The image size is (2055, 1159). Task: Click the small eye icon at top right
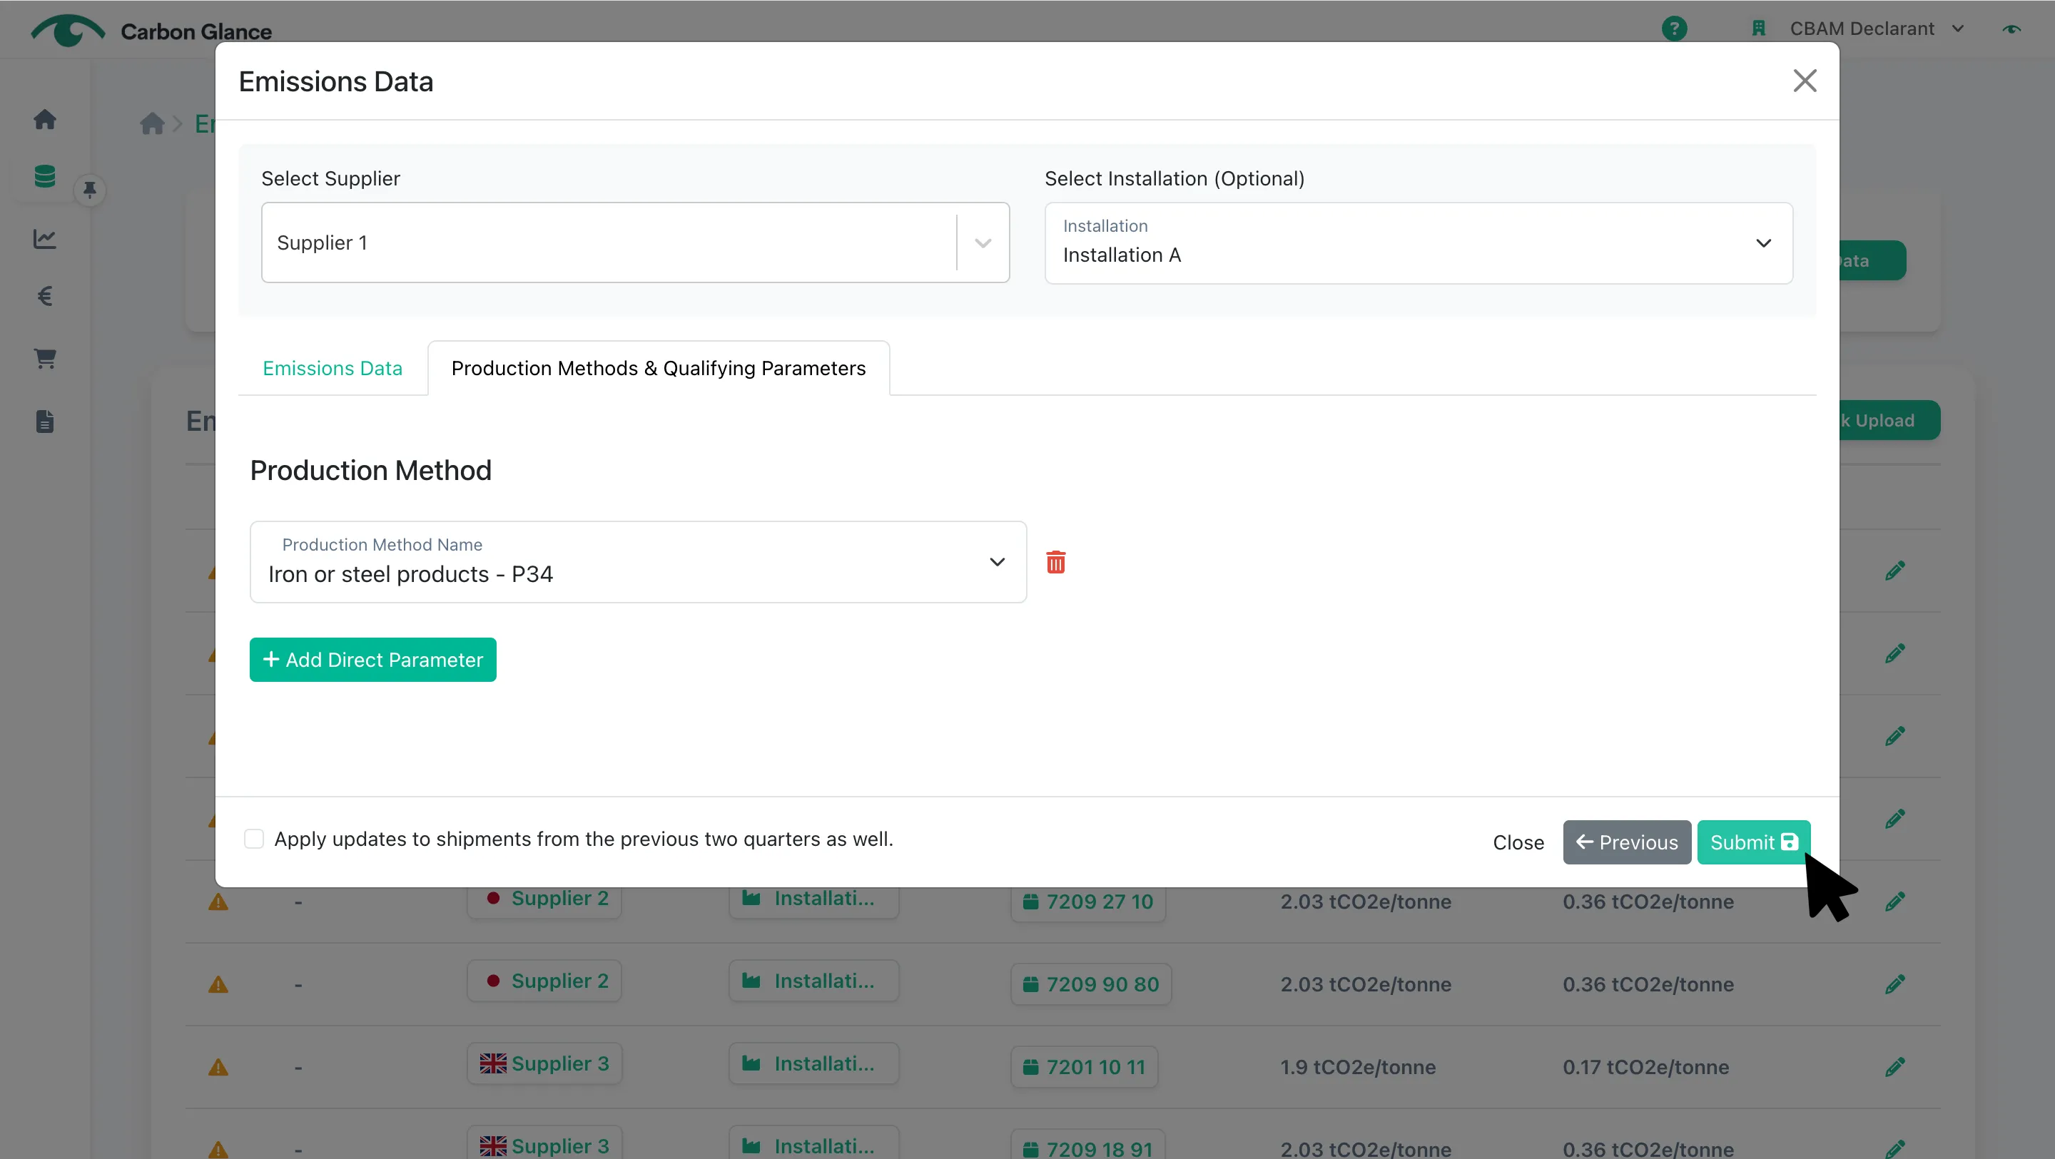click(2012, 29)
